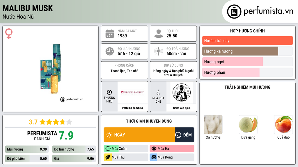The image size is (298, 167).
Task: Click the Xạ hương musk note image
Action: (213, 125)
